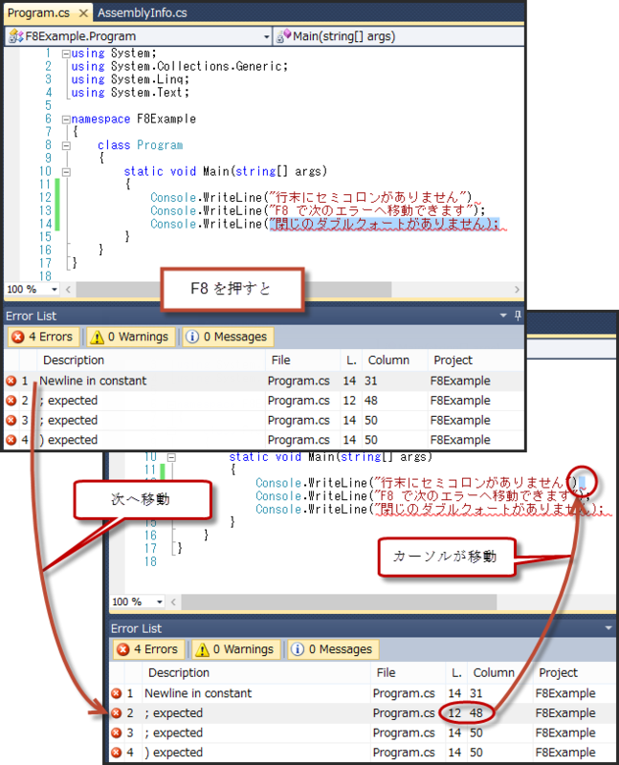Click the right scroll arrow of top editor
The height and width of the screenshot is (765, 619).
click(x=517, y=290)
